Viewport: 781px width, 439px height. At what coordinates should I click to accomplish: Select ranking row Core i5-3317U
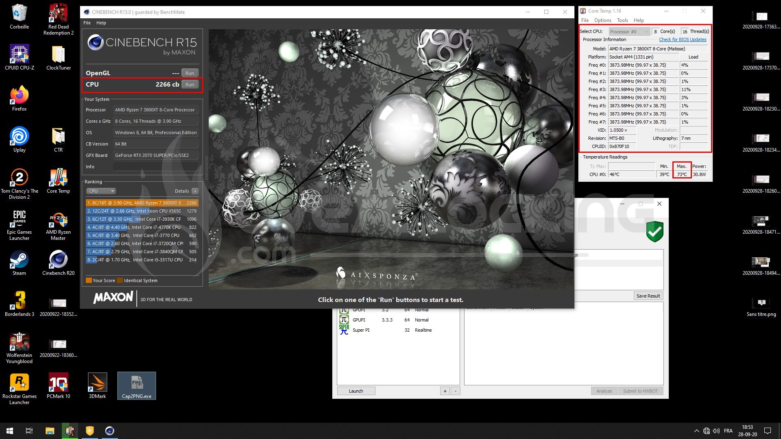pos(142,260)
